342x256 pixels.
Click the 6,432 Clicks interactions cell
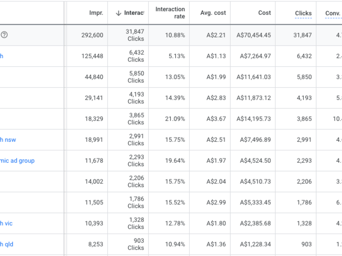pyautogui.click(x=136, y=56)
